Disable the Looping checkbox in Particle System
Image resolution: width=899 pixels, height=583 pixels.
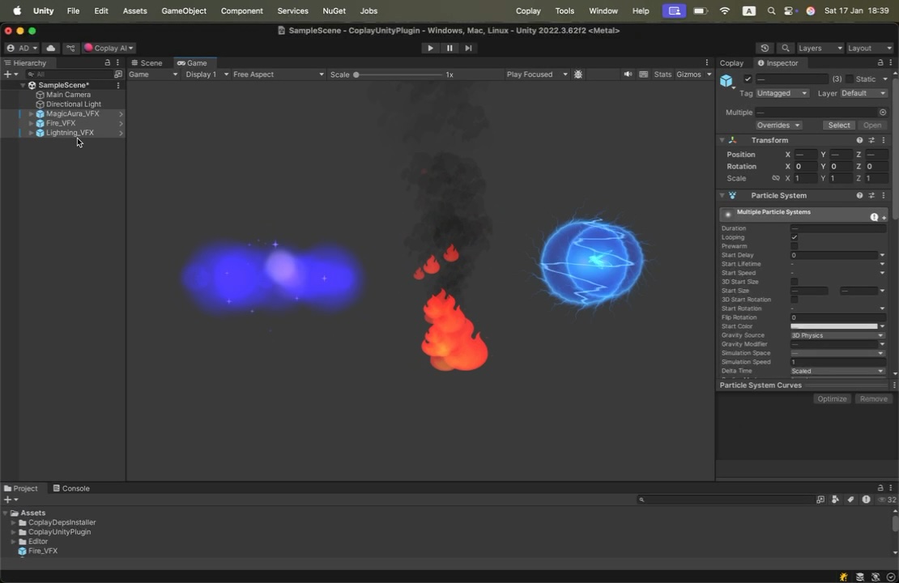tap(794, 236)
